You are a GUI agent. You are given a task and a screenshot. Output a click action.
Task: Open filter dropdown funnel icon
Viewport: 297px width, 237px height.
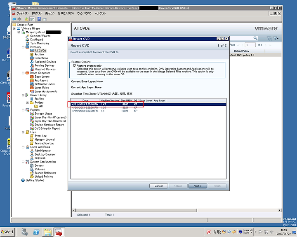click(x=276, y=38)
